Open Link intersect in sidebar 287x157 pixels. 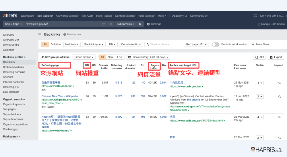pyautogui.click(x=11, y=92)
